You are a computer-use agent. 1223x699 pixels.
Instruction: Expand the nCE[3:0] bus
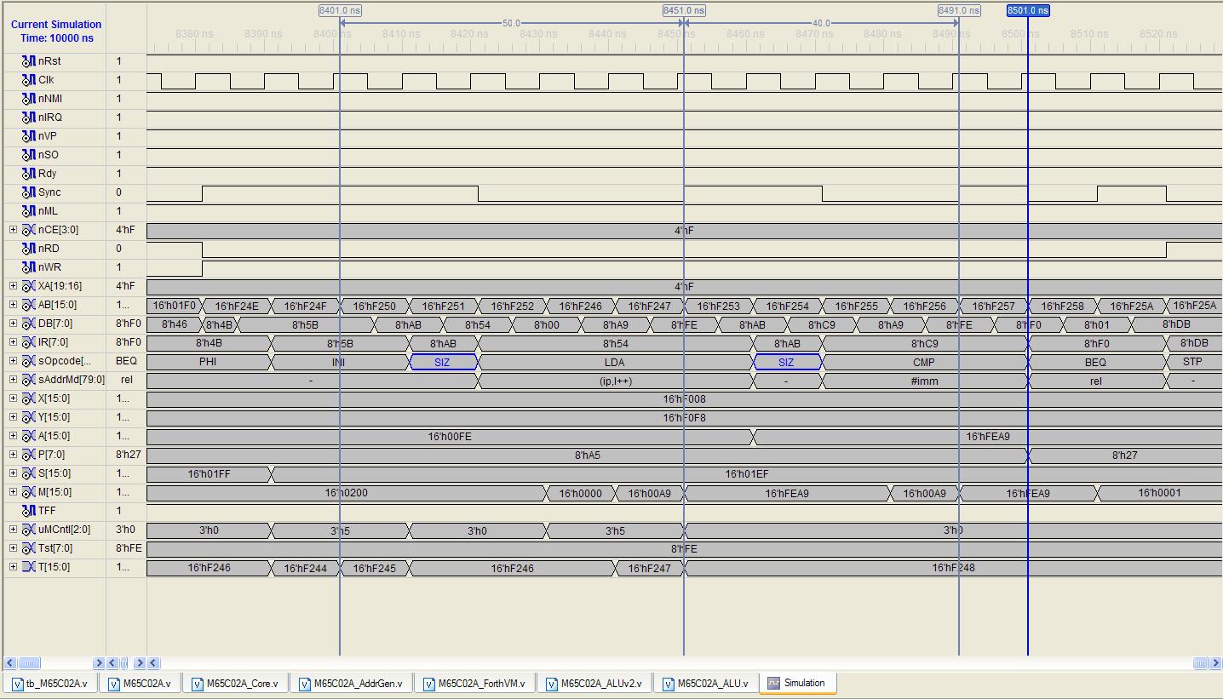13,230
